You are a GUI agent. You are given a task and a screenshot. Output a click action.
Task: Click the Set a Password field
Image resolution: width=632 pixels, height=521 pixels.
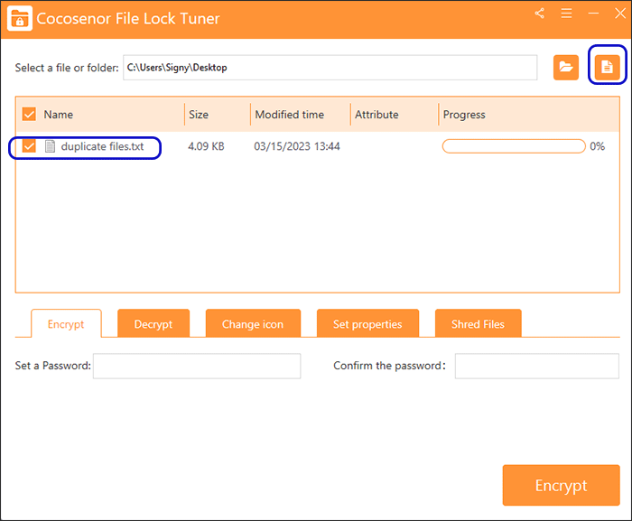pyautogui.click(x=197, y=366)
